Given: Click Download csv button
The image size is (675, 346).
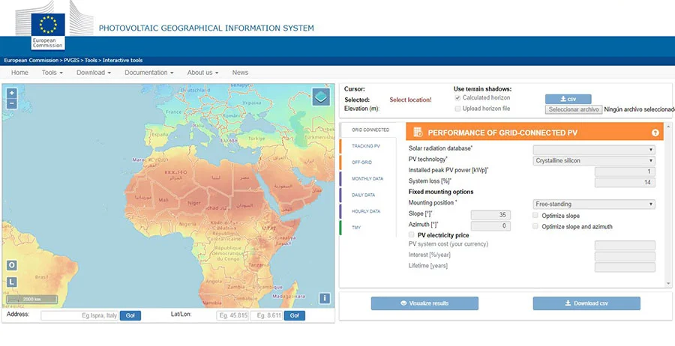Looking at the screenshot, I should (x=586, y=303).
